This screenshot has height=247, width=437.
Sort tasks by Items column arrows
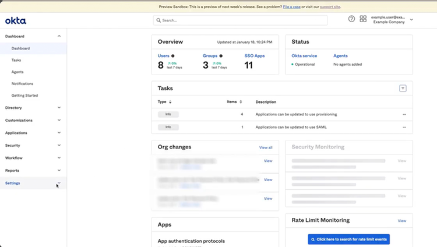pyautogui.click(x=241, y=102)
